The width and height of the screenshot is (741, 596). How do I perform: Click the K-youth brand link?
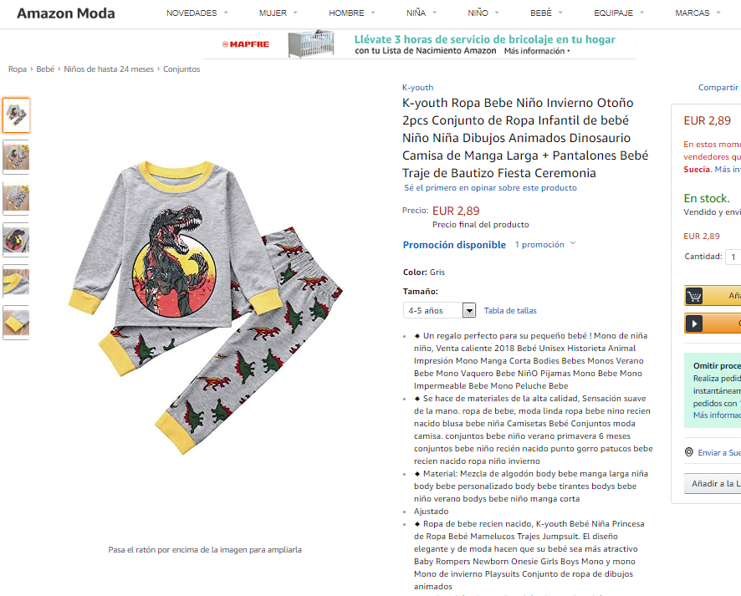[418, 88]
